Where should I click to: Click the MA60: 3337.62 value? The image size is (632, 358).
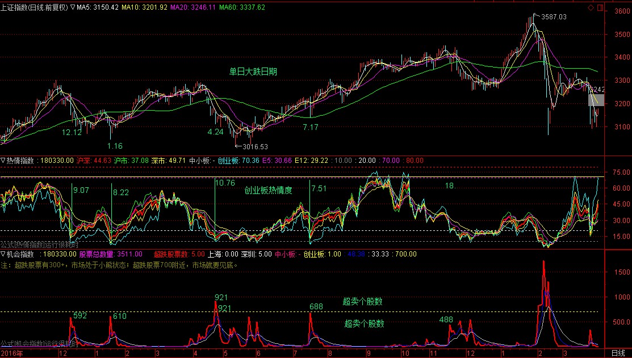[242, 7]
